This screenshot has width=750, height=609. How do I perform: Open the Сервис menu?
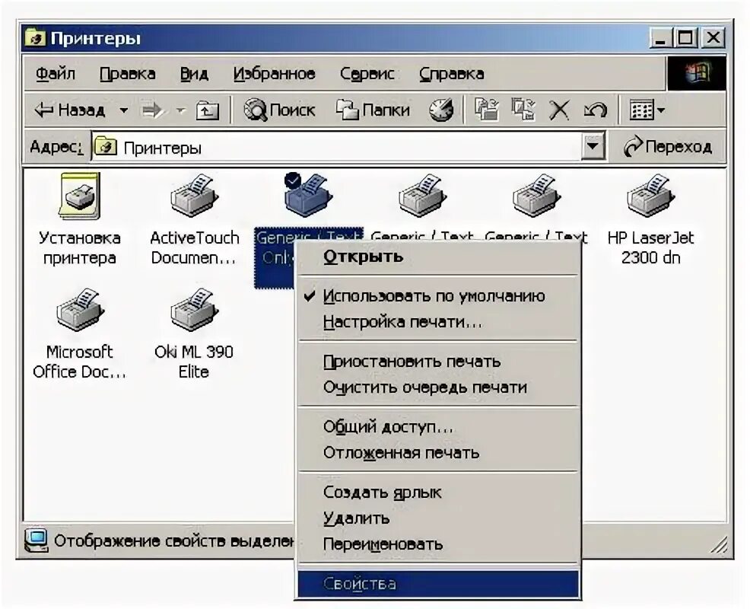367,74
